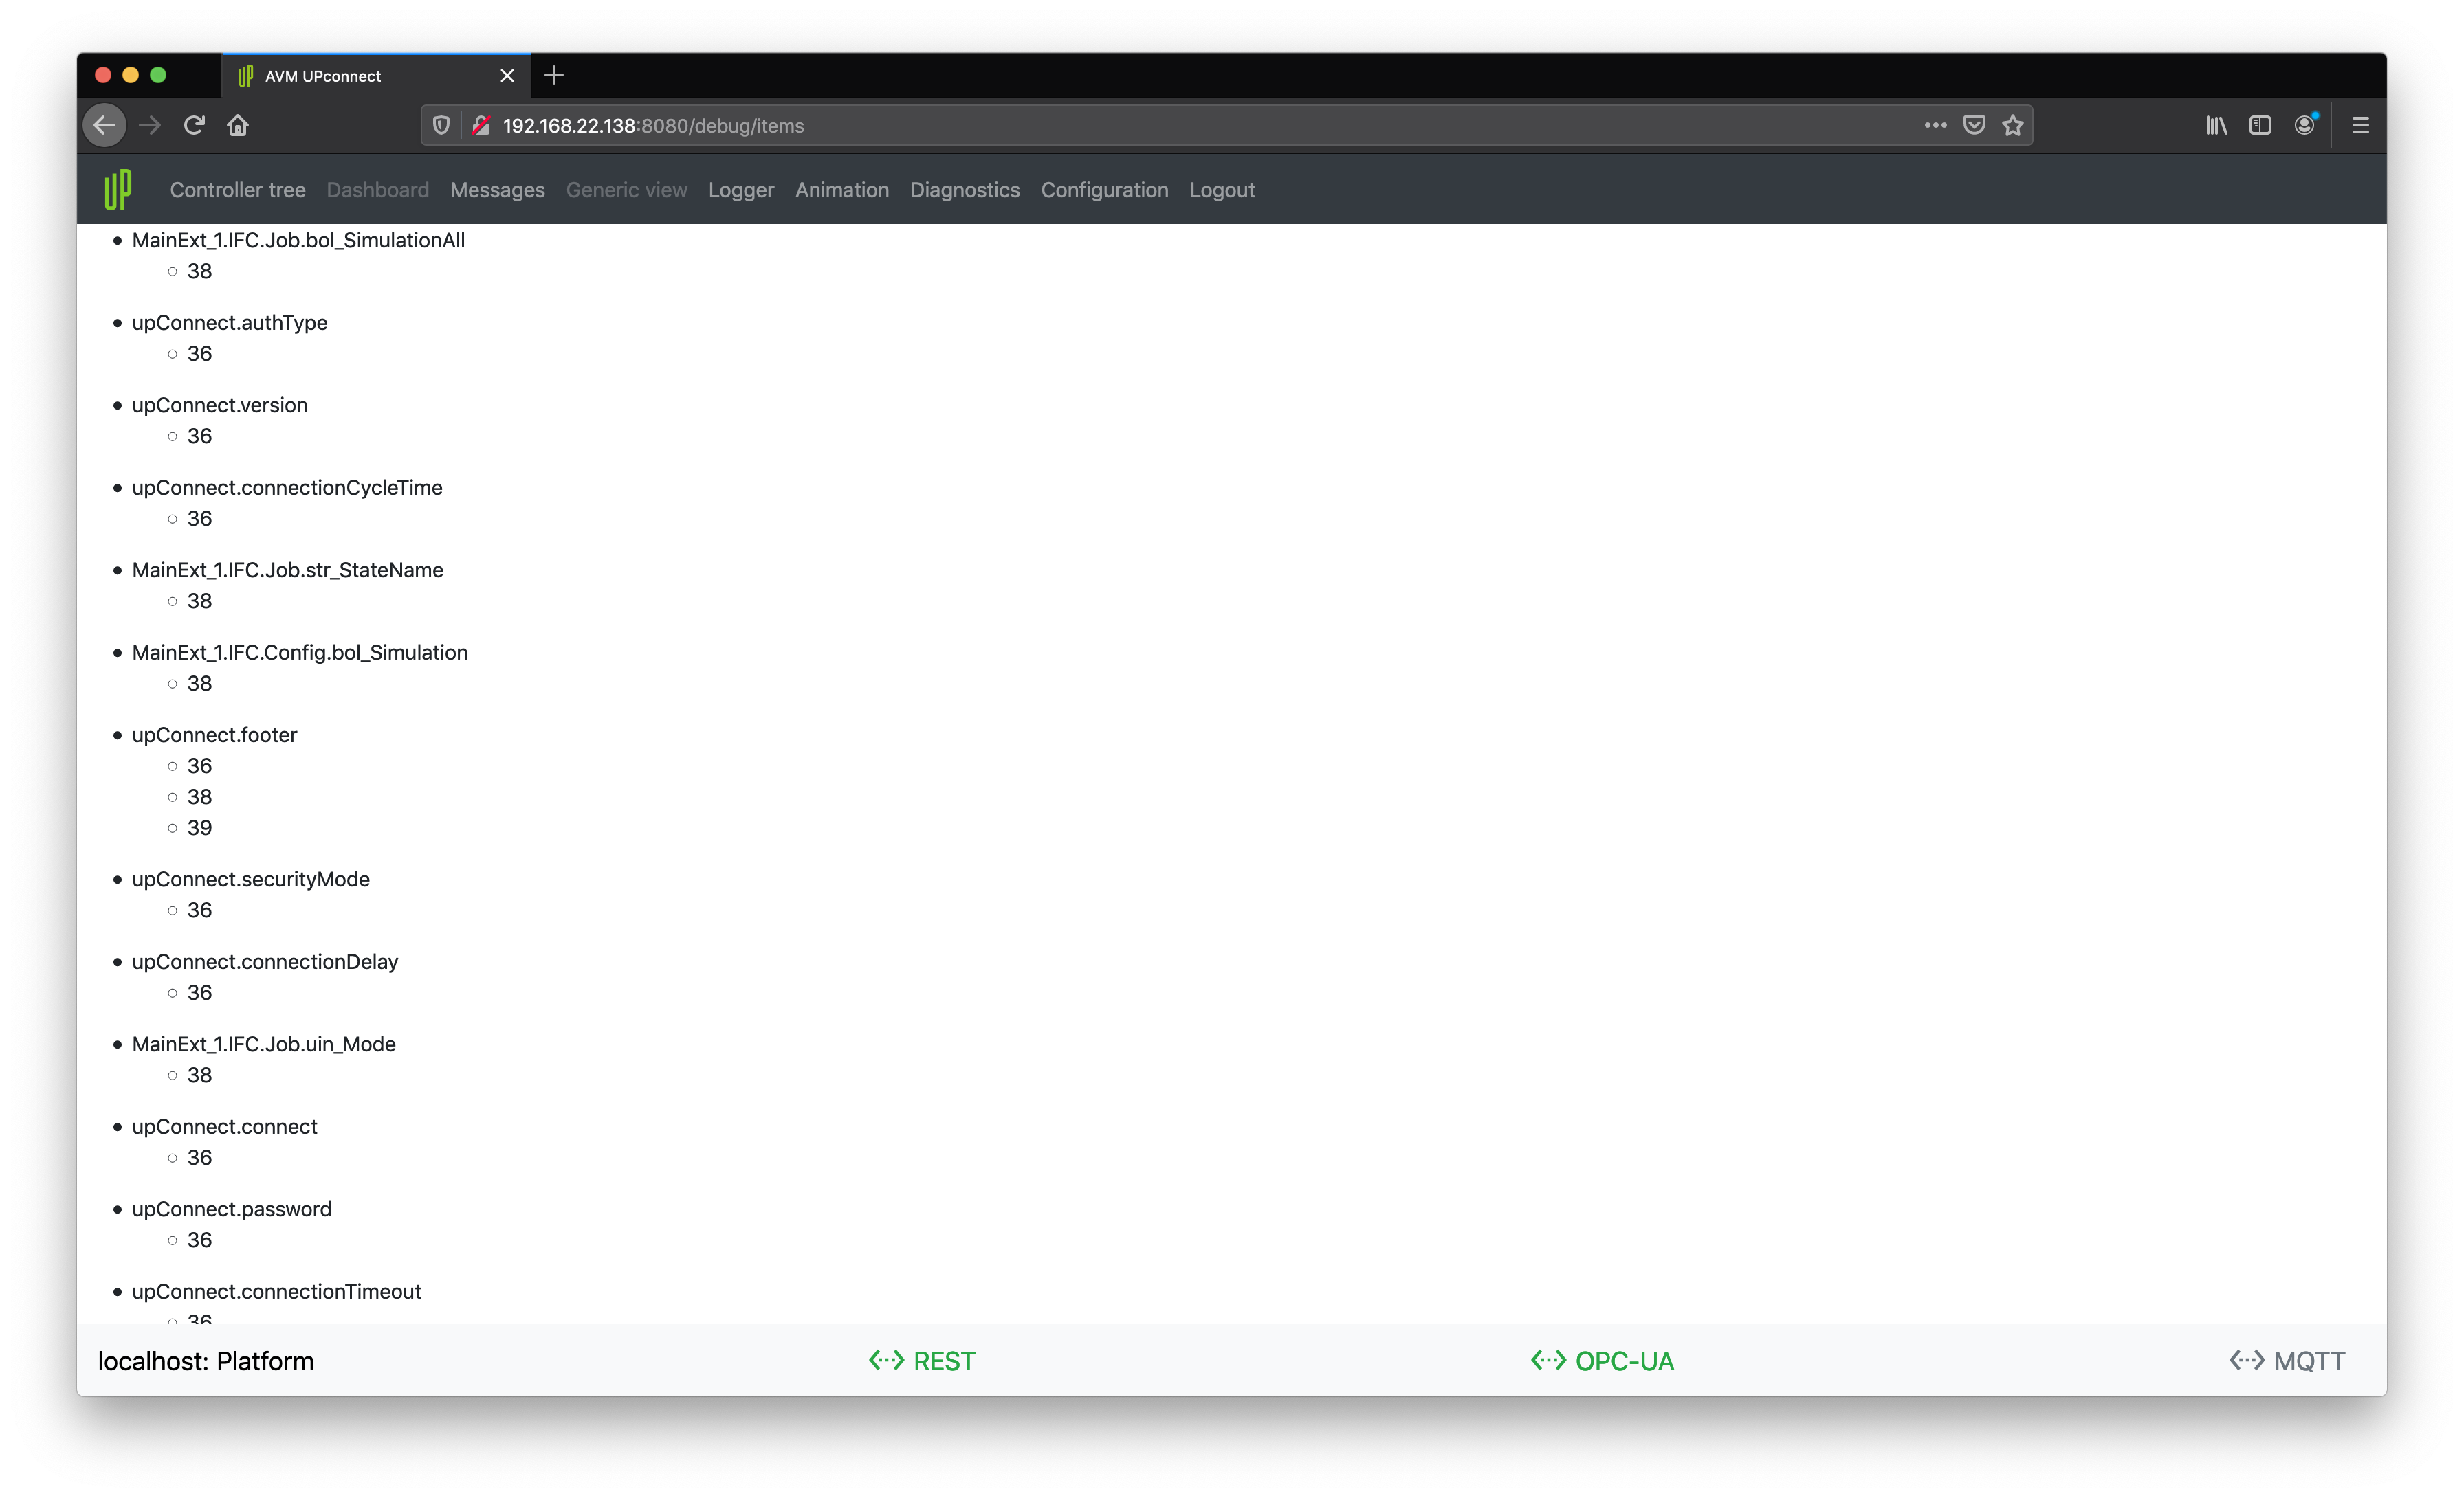
Task: Open the Controller tree menu
Action: coord(237,190)
